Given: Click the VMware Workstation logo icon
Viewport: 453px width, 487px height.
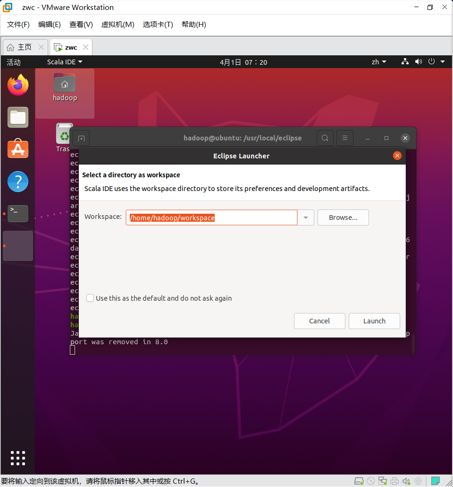Looking at the screenshot, I should (8, 8).
